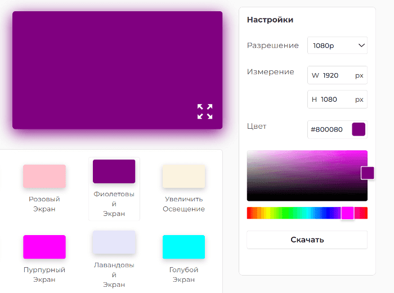Select the Пурпурный Экран magenta thumbnail
This screenshot has width=394, height=293.
pos(44,247)
